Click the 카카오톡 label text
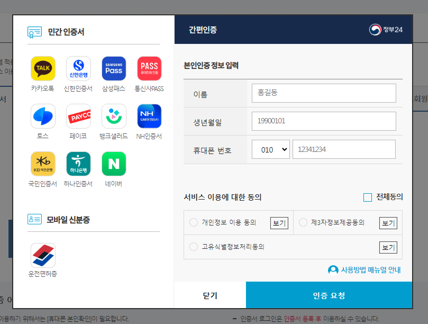 coord(42,88)
